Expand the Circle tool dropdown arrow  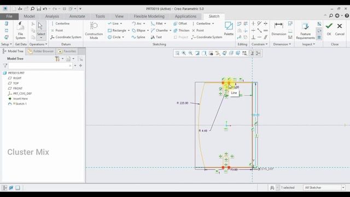tap(123, 37)
